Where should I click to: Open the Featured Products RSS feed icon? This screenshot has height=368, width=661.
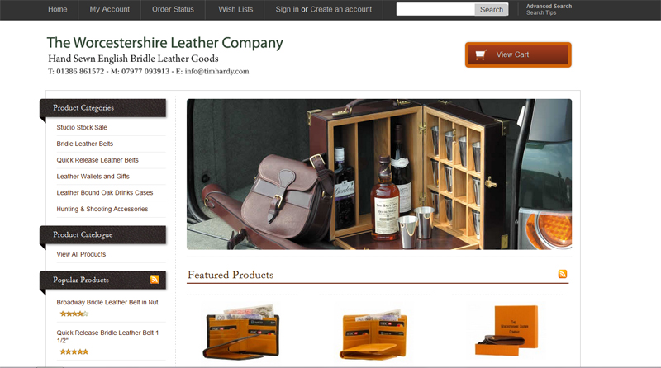(563, 274)
